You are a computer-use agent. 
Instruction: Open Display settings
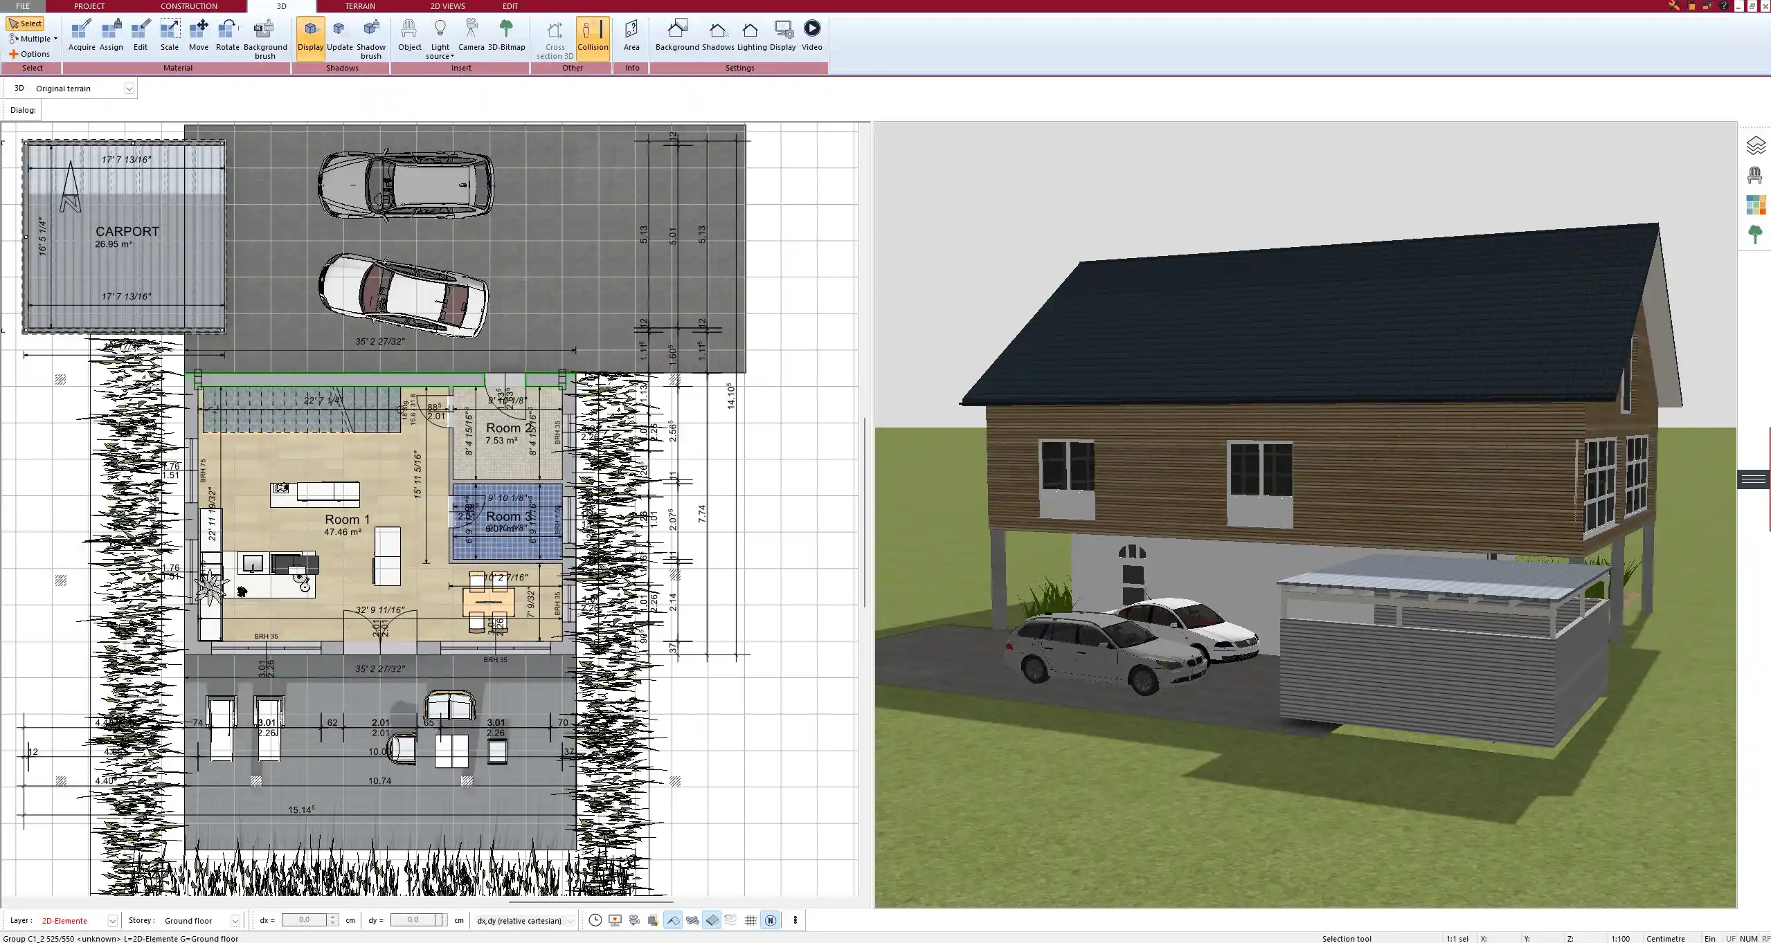point(783,36)
